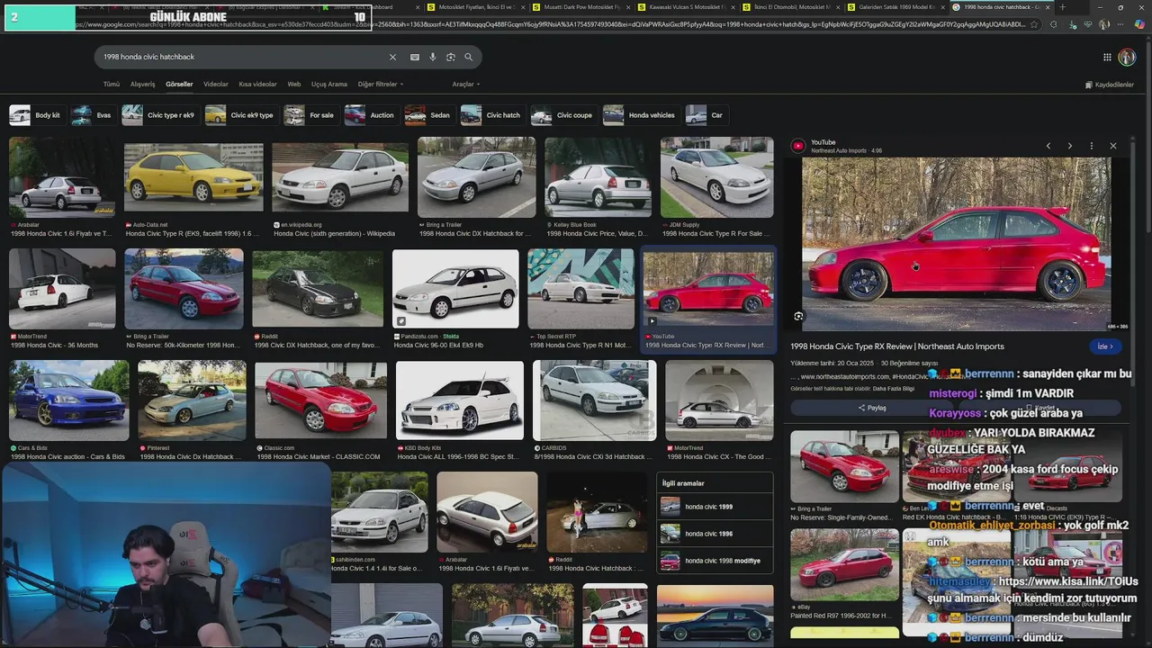Clear the search box text
1152x648 pixels.
392,57
